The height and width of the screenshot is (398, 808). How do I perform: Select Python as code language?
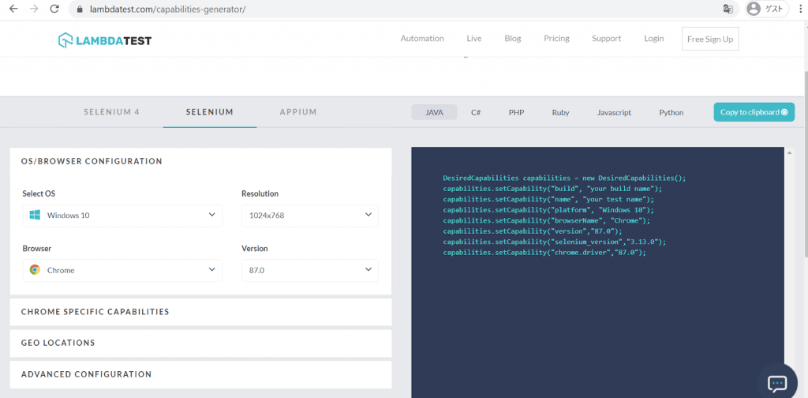(x=671, y=113)
